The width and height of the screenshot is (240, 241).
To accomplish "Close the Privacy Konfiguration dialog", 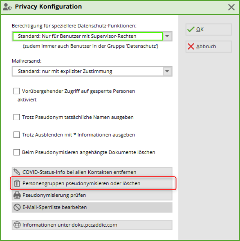I will (x=232, y=7).
